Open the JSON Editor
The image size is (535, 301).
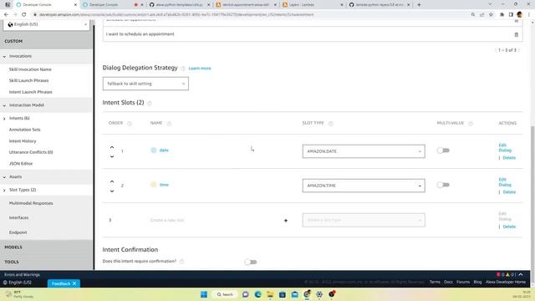pos(21,164)
